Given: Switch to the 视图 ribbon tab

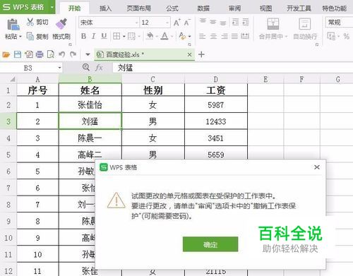Looking at the screenshot, I should [265, 8].
